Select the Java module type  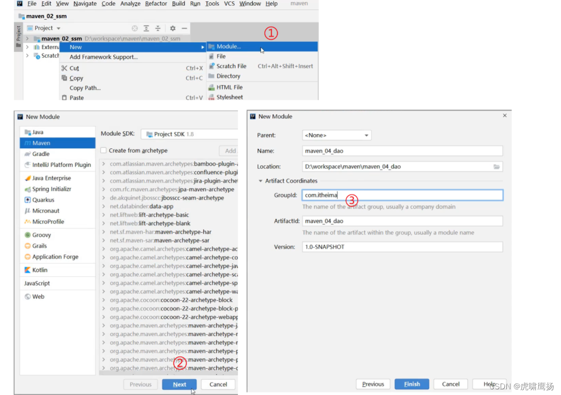click(57, 132)
